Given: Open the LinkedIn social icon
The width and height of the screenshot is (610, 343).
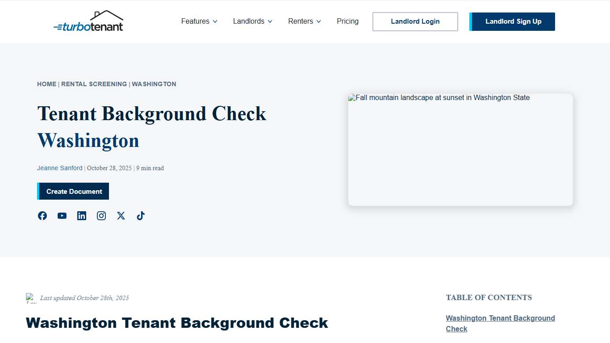Looking at the screenshot, I should (x=82, y=216).
